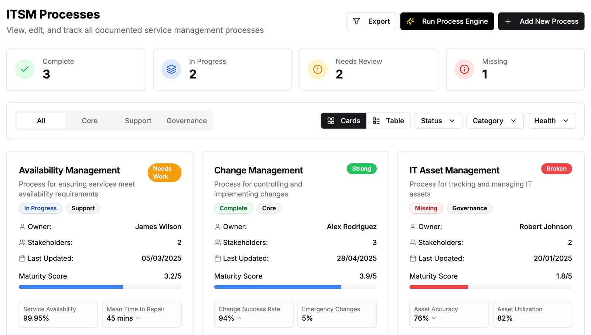Switch to Cards view
Screen dimensions: 591x335
tap(344, 121)
